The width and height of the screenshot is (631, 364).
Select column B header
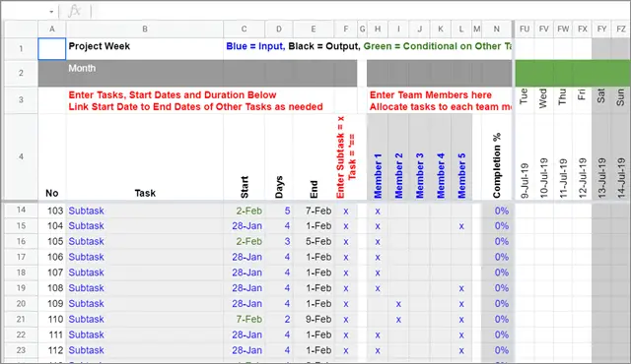coord(145,29)
